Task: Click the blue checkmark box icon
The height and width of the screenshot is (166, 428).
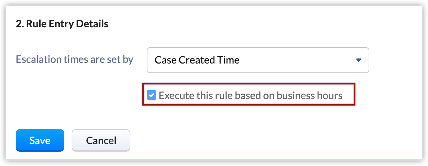Action: coord(151,95)
